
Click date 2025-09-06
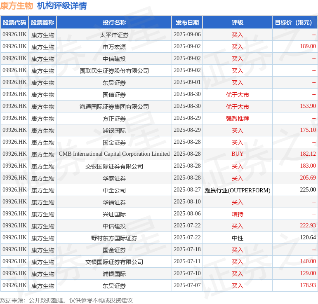click(x=187, y=35)
